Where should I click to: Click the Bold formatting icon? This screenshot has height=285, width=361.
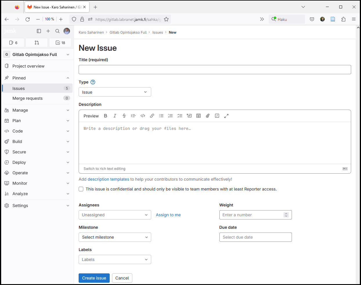pyautogui.click(x=106, y=116)
